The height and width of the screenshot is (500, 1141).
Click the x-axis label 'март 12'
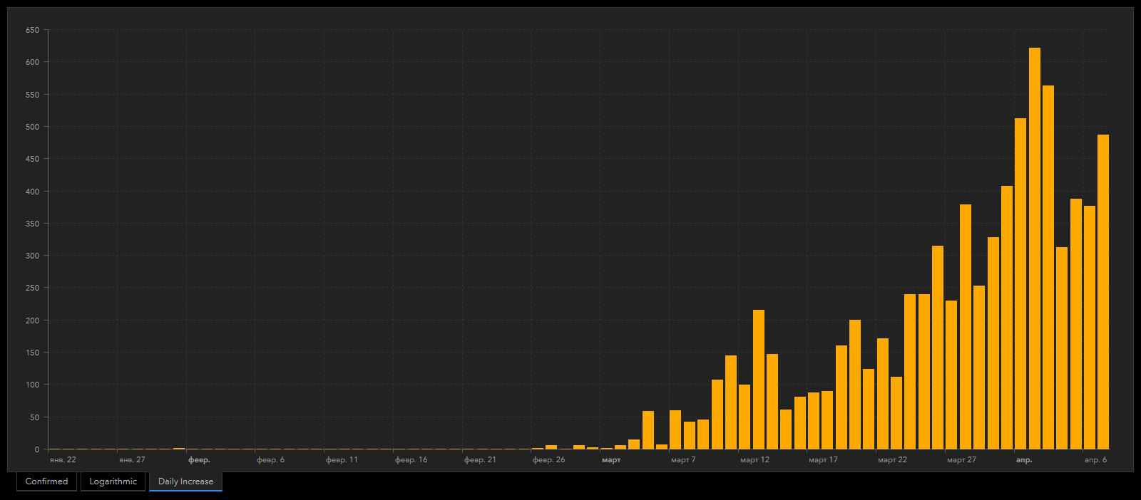(754, 460)
